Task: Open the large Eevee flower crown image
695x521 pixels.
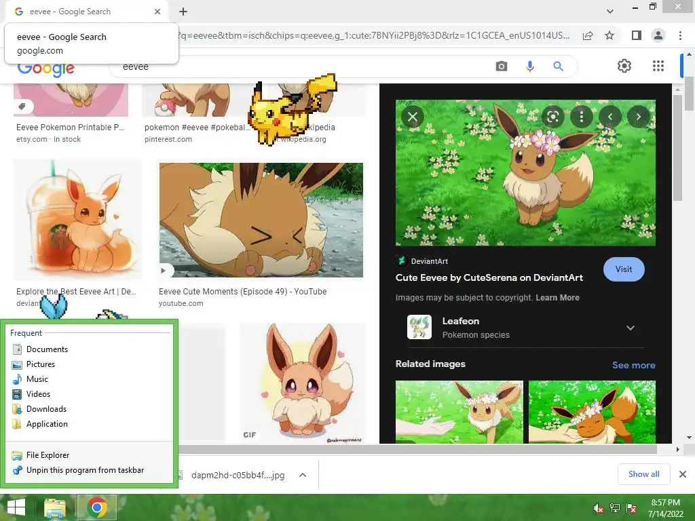Action: tap(525, 173)
